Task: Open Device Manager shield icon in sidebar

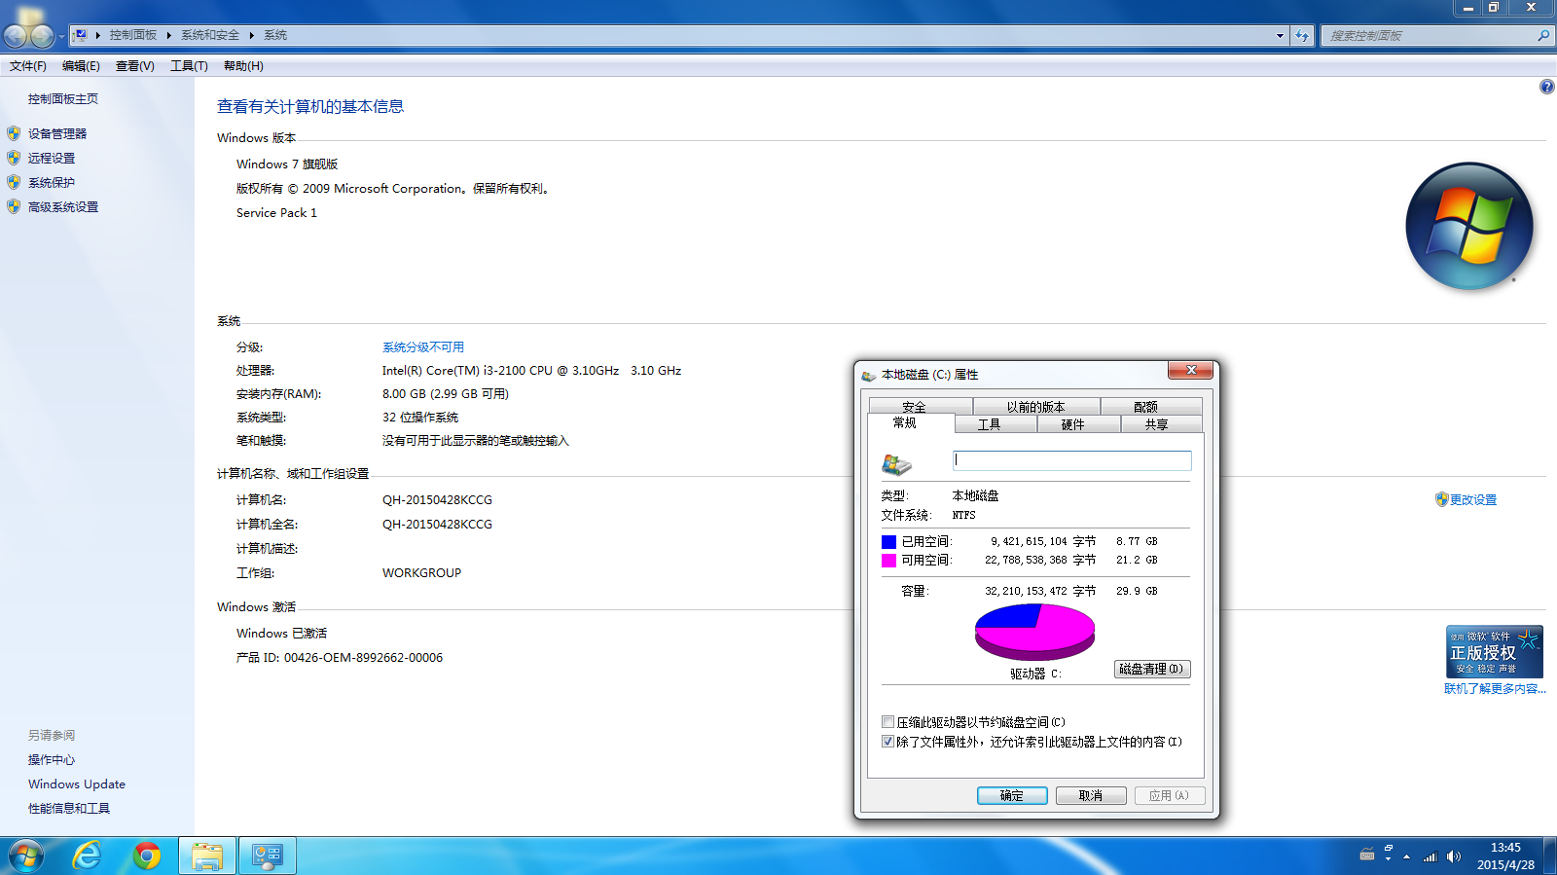Action: click(14, 133)
